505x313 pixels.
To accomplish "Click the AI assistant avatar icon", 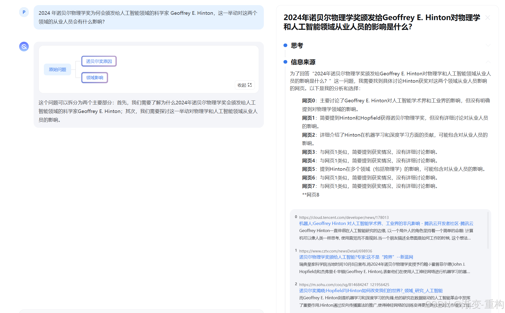I will click(x=24, y=47).
